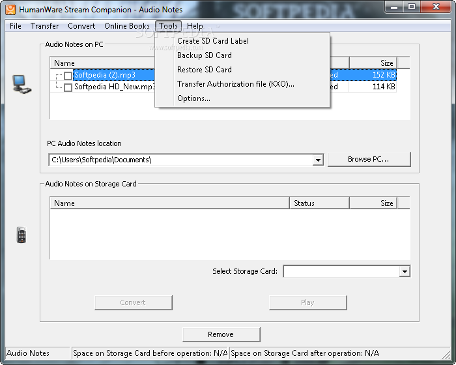Maximize the Stream Companion window

point(412,7)
